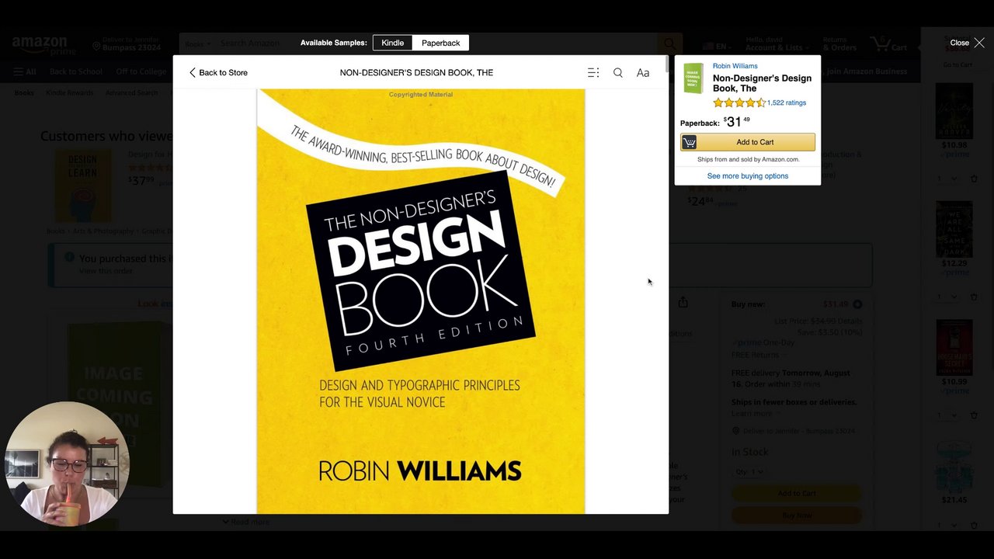Screen dimensions: 994x559
Task: Click the star rating in the side panel
Action: [739, 102]
